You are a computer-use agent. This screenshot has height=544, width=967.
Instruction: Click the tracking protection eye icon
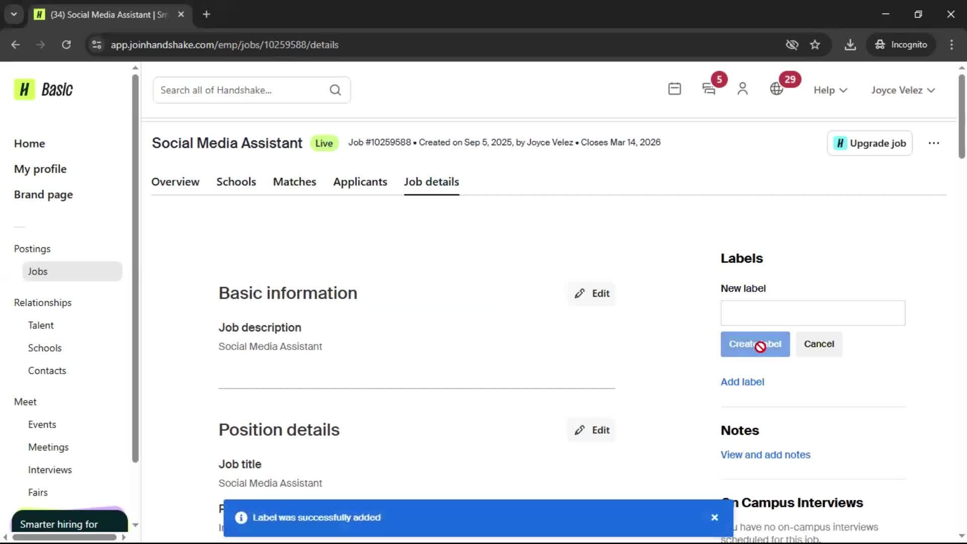(792, 45)
